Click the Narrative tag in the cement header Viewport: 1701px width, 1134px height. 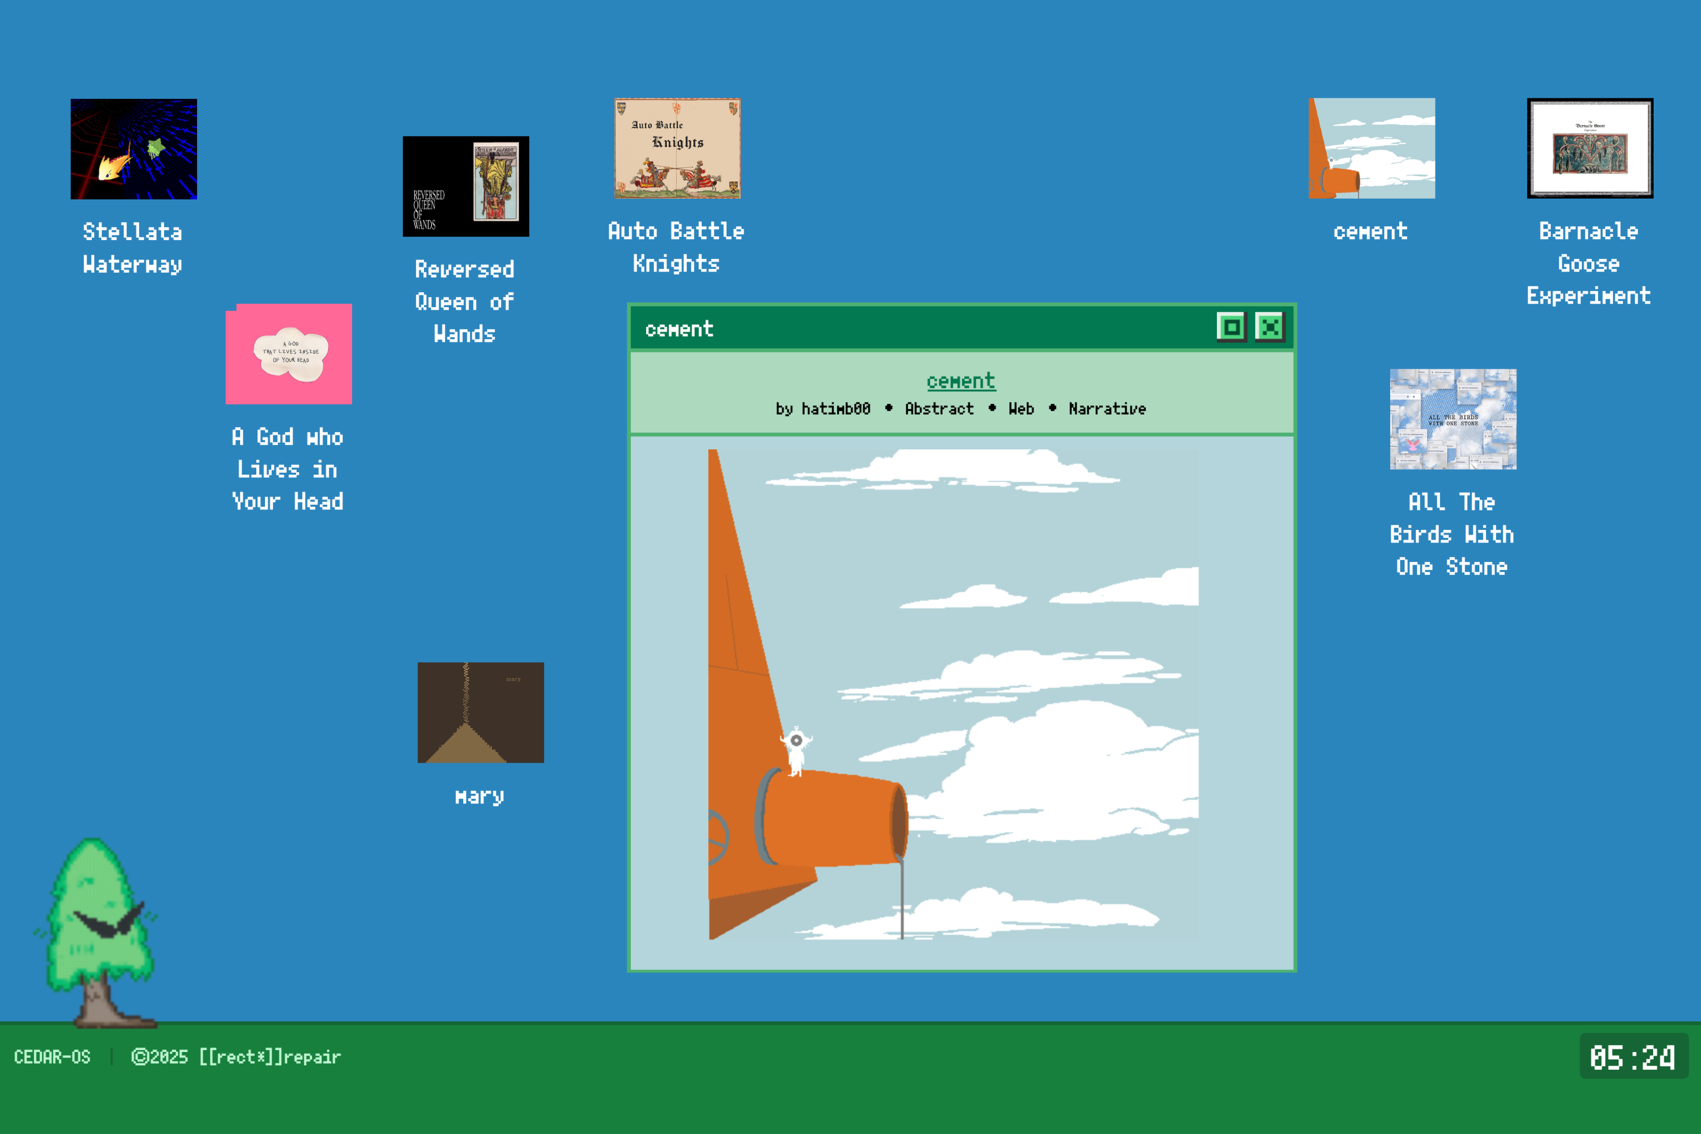(x=1106, y=409)
